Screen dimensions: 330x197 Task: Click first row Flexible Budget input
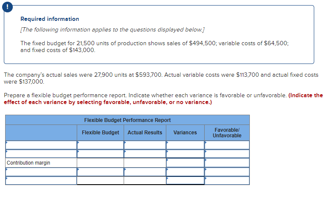[100, 145]
